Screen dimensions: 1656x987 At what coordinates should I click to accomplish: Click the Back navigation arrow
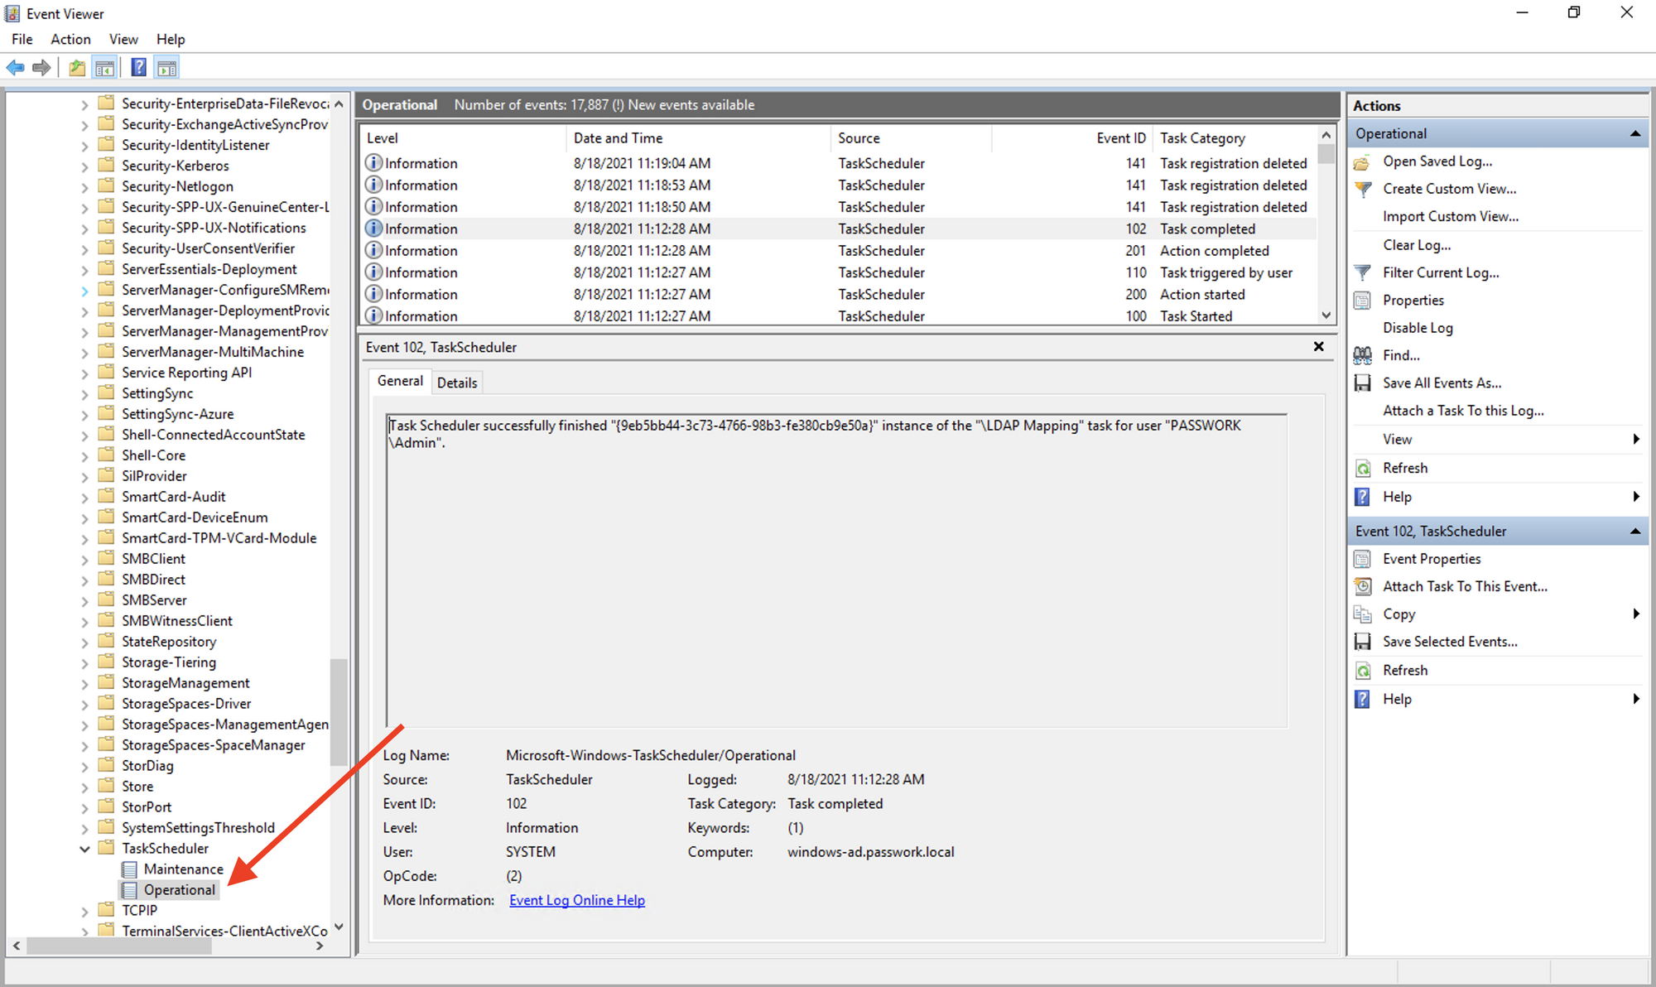(x=14, y=67)
